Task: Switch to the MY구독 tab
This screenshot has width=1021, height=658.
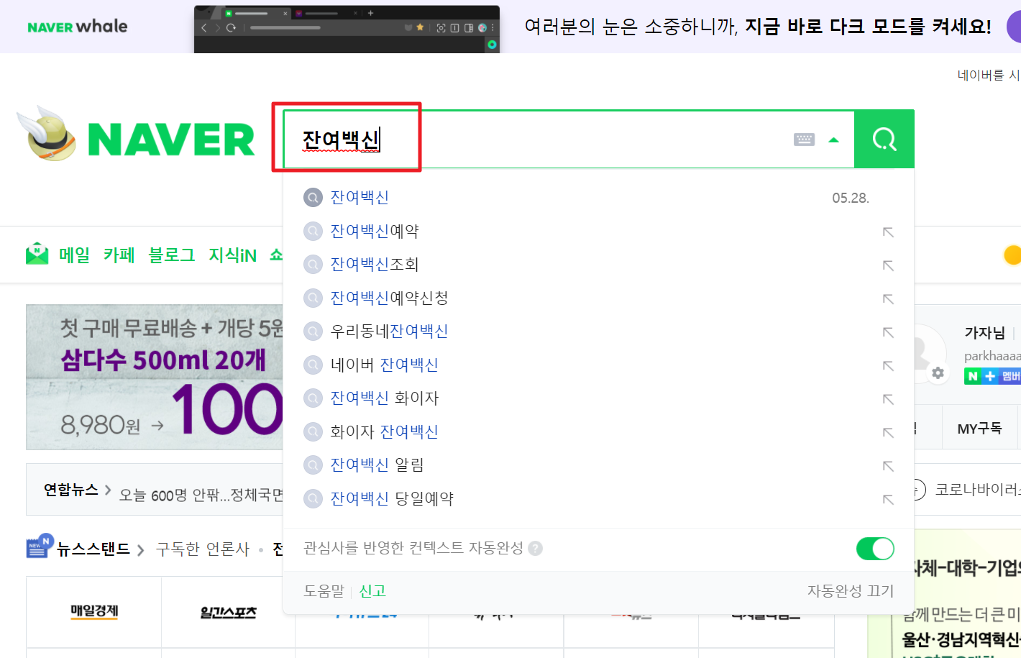Action: tap(979, 429)
